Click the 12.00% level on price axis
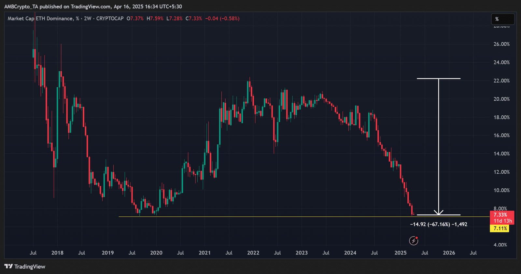The width and height of the screenshot is (521, 274). tap(501, 172)
